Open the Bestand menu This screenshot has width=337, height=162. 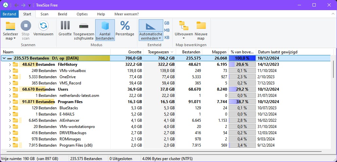point(9,14)
